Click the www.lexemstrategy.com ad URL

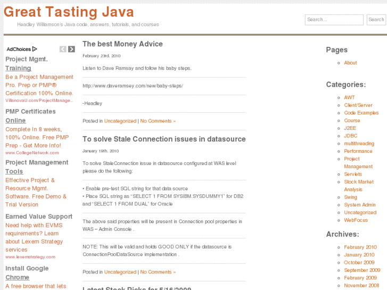(30, 257)
